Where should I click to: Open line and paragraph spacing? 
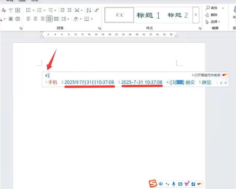64,19
